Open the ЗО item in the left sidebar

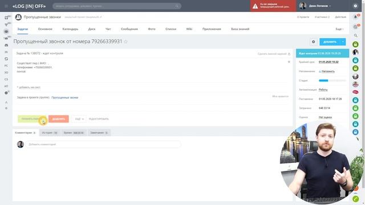pos(6,72)
